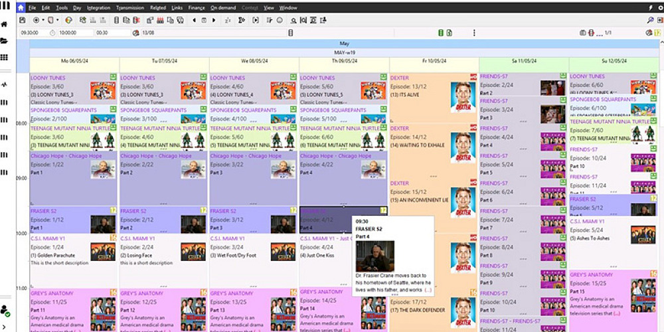
Task: Open the grid view icon in left sidebar
Action: [5, 58]
